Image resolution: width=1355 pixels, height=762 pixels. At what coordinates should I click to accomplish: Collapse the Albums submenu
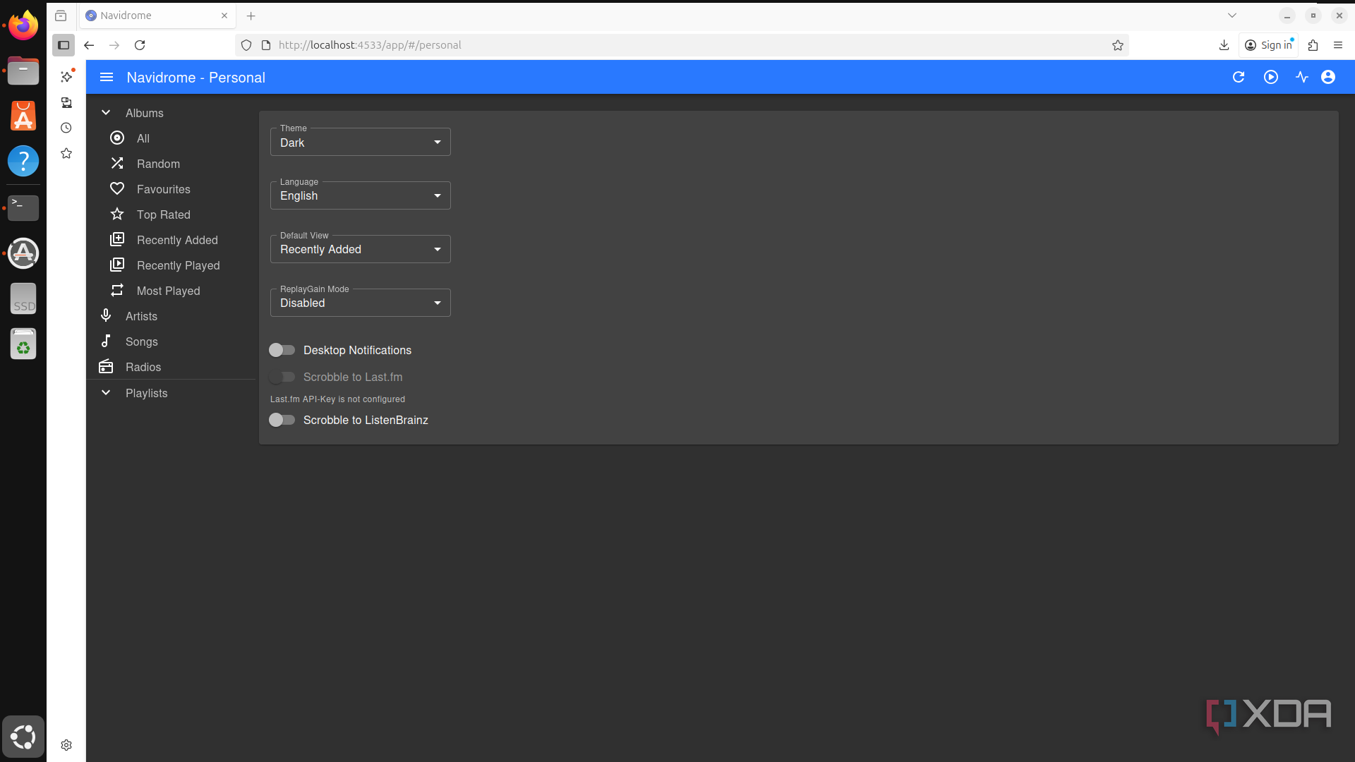[171, 113]
